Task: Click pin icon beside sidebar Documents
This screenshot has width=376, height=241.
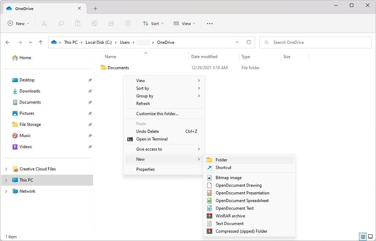Action: tap(90, 102)
